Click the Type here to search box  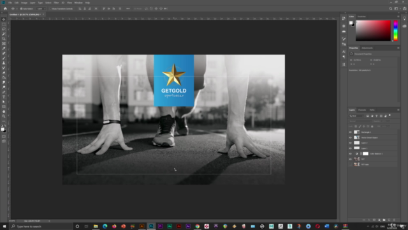tap(41, 226)
